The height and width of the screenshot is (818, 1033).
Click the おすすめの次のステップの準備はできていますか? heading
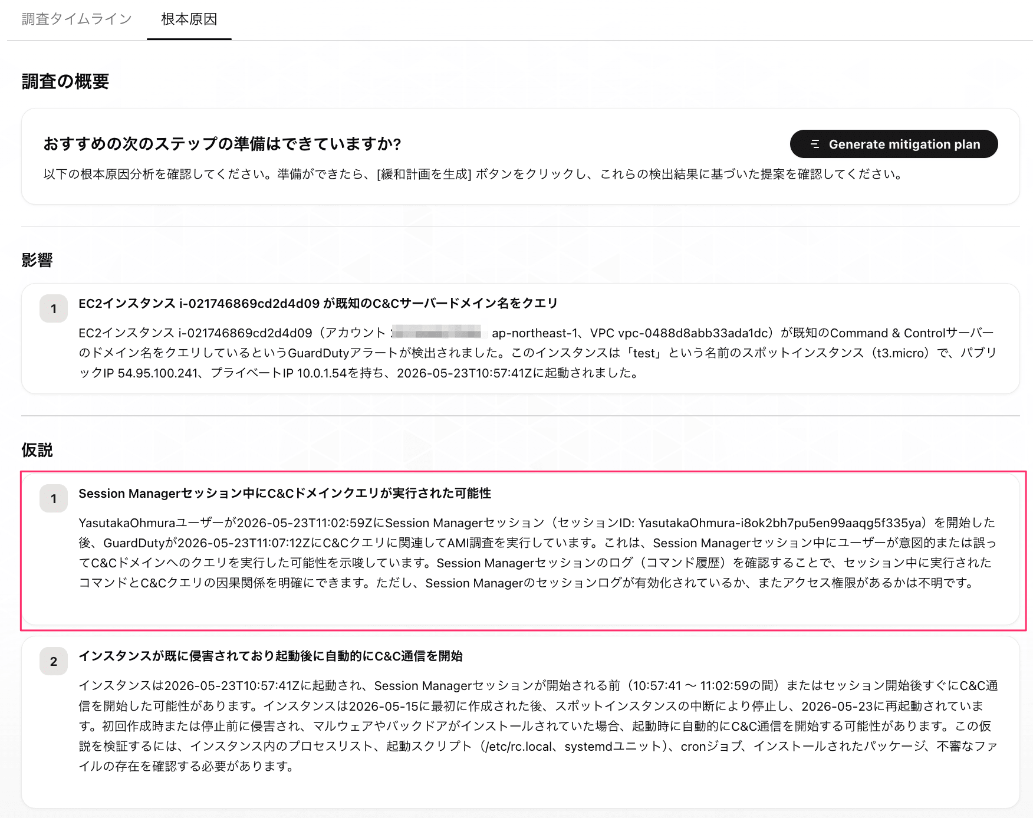pos(222,144)
